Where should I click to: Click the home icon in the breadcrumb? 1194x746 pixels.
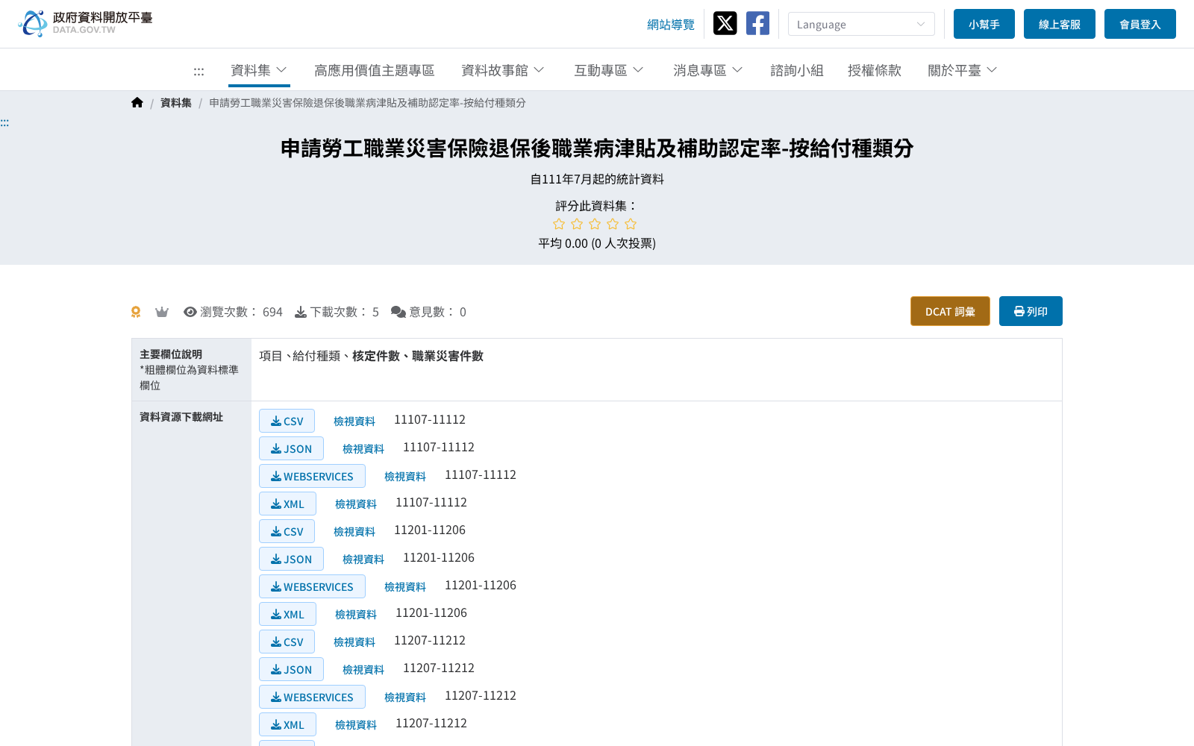coord(137,103)
